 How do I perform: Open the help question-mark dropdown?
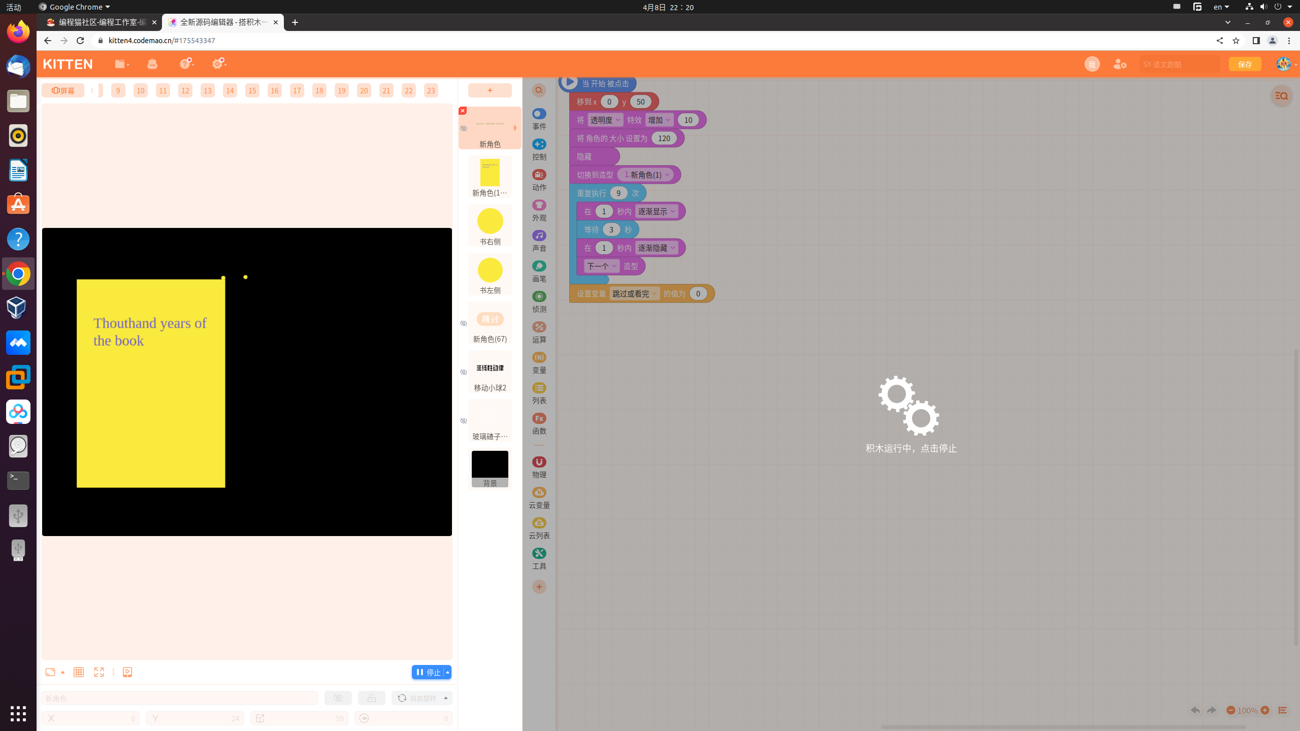pos(187,63)
